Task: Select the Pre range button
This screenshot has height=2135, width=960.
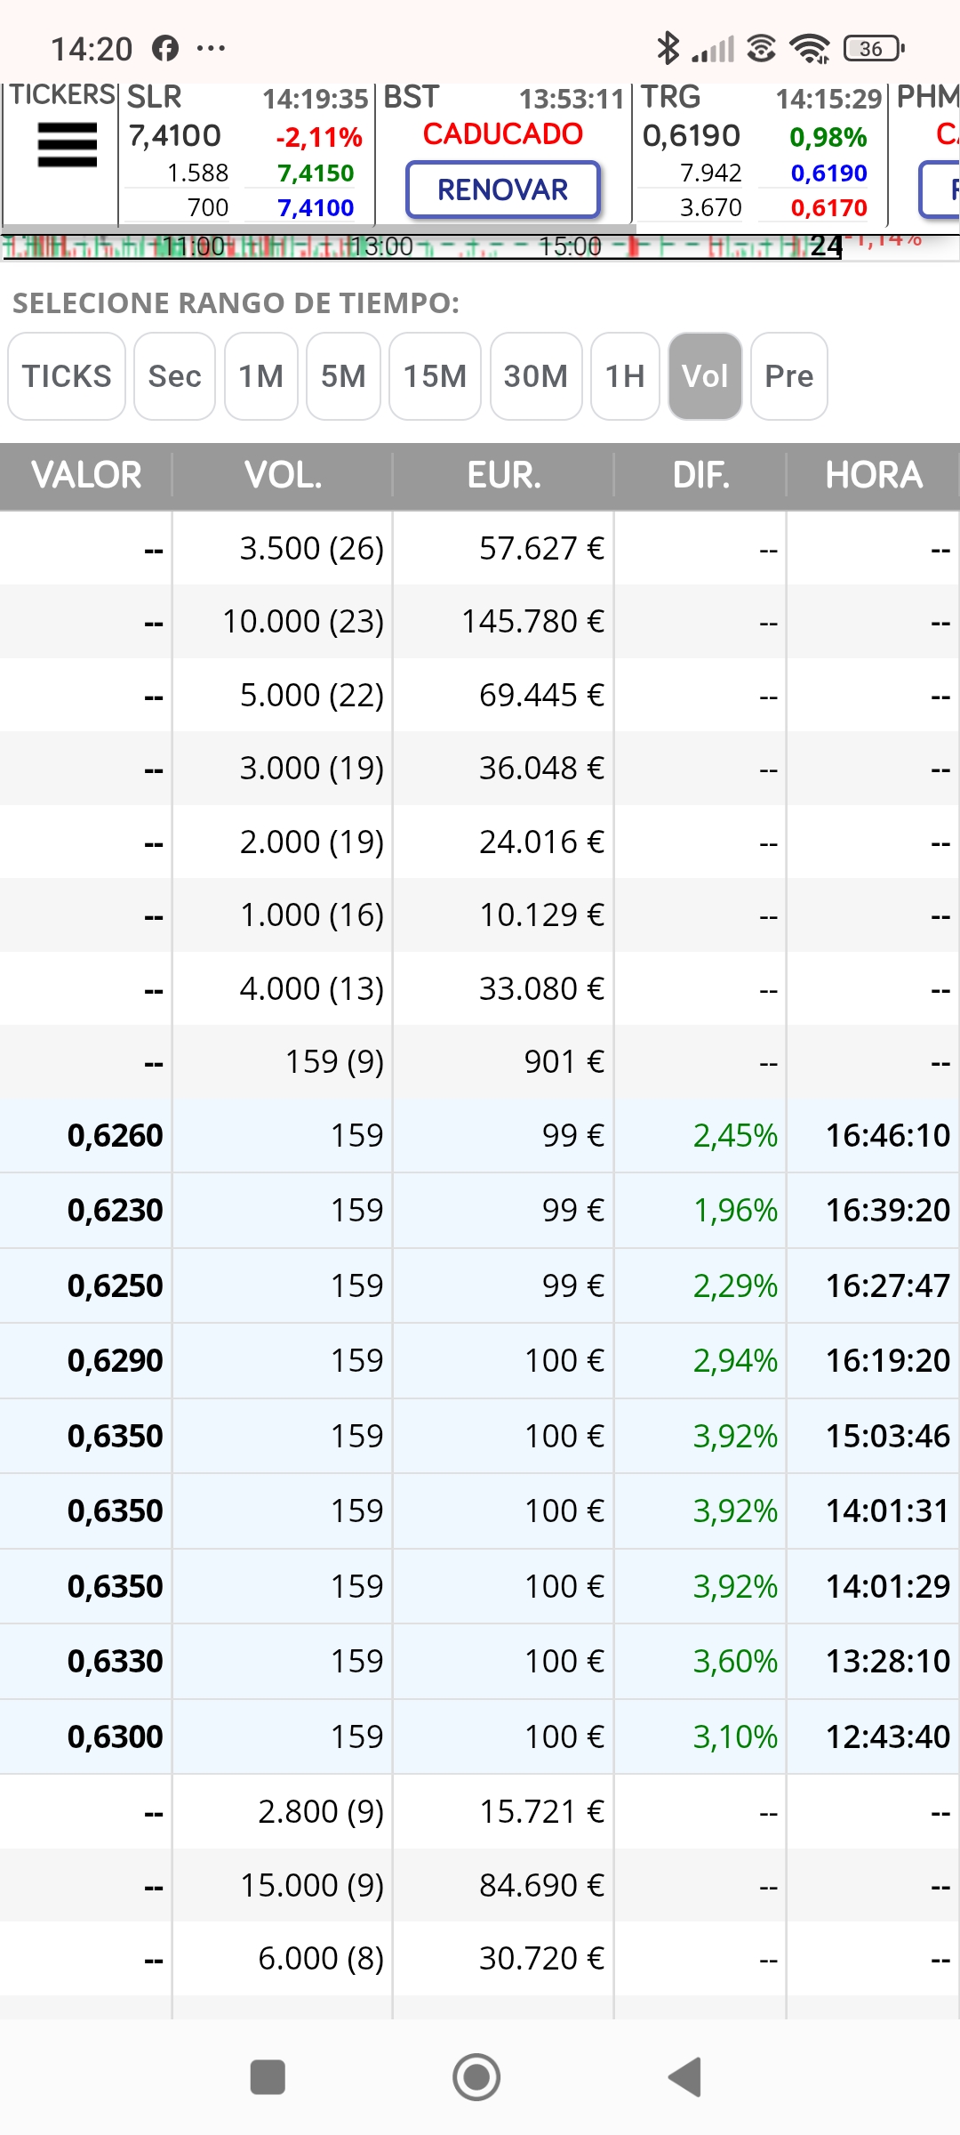Action: pos(789,376)
